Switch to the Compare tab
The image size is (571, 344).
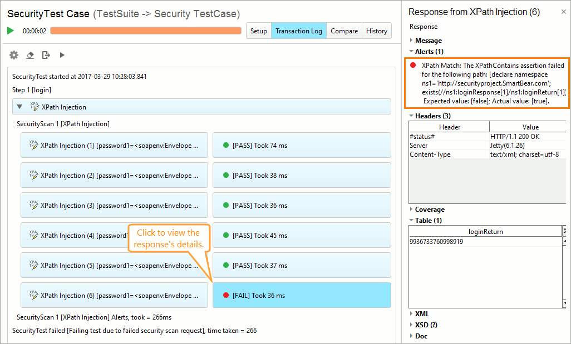344,31
